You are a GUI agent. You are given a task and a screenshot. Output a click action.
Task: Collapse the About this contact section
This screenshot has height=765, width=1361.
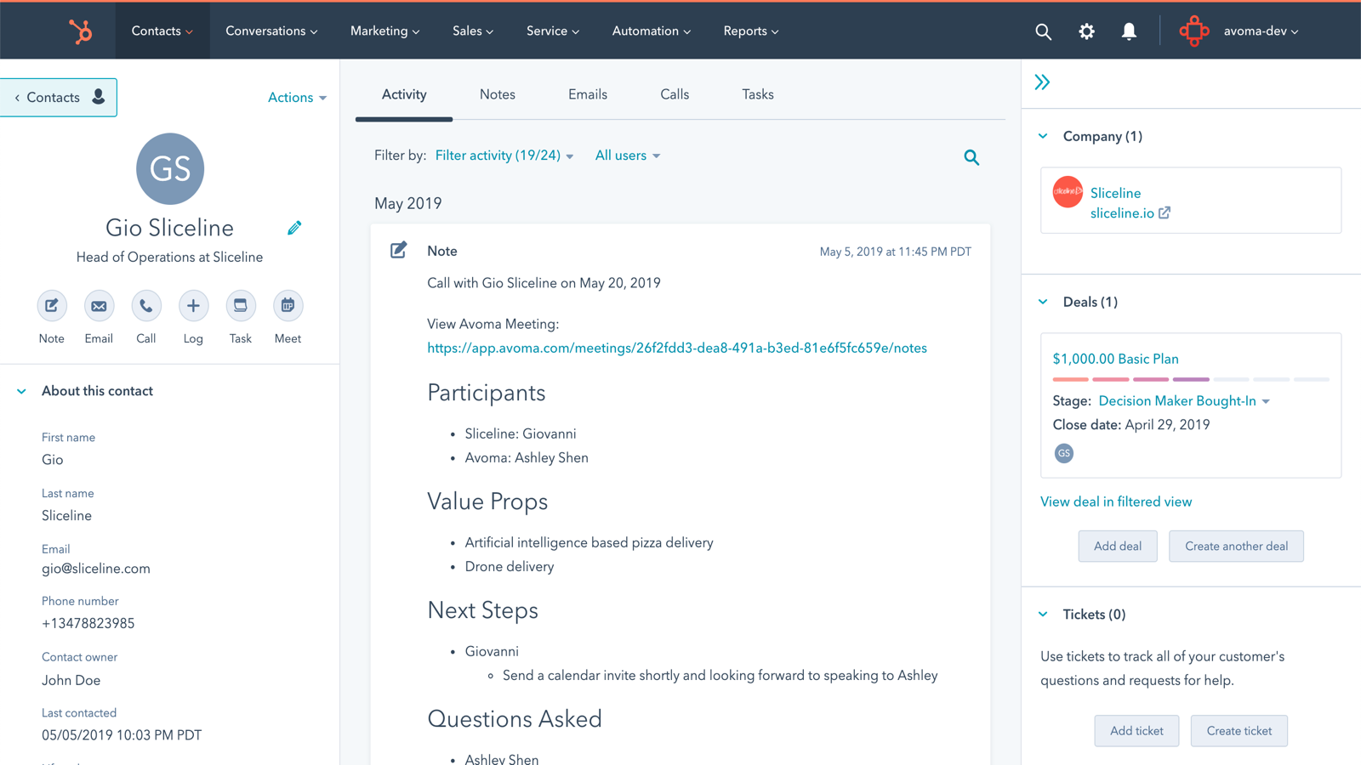[x=21, y=391]
